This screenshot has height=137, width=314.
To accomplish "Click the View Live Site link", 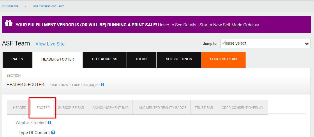I will point(50,44).
